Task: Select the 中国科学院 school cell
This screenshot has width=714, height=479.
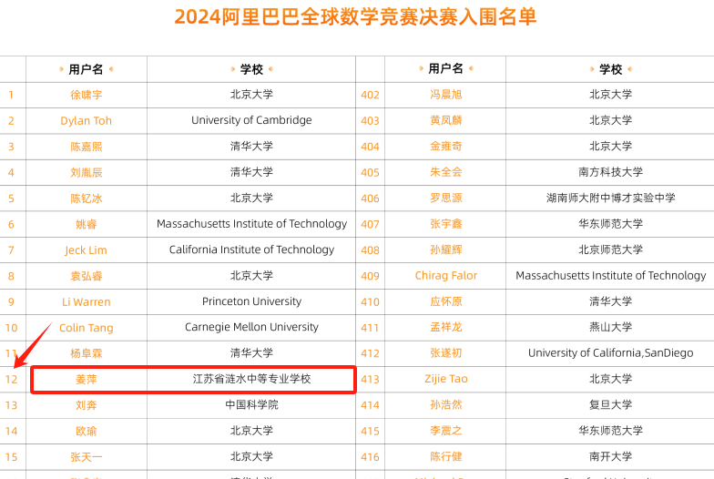Action: (x=251, y=405)
